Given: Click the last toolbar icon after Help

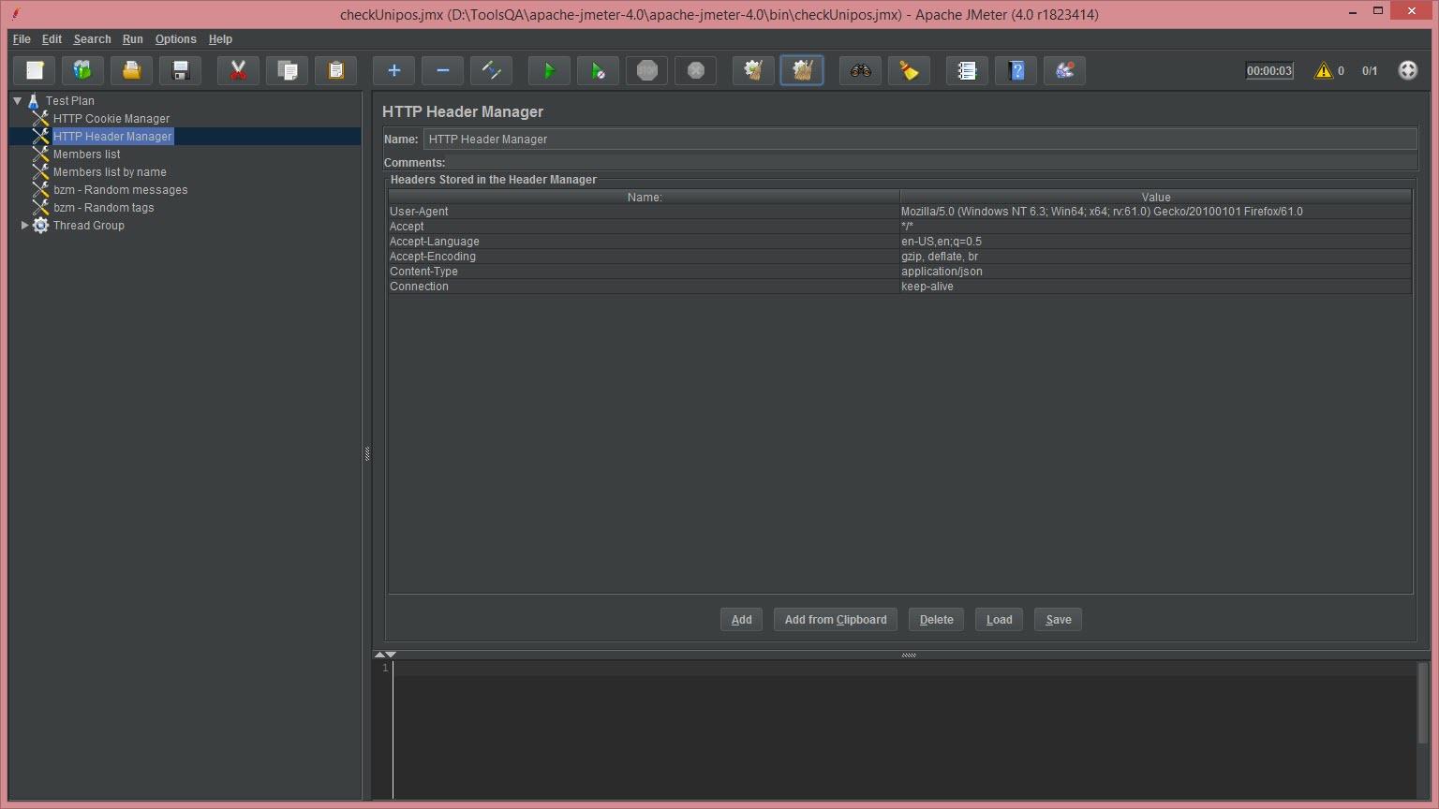Looking at the screenshot, I should pos(1065,70).
